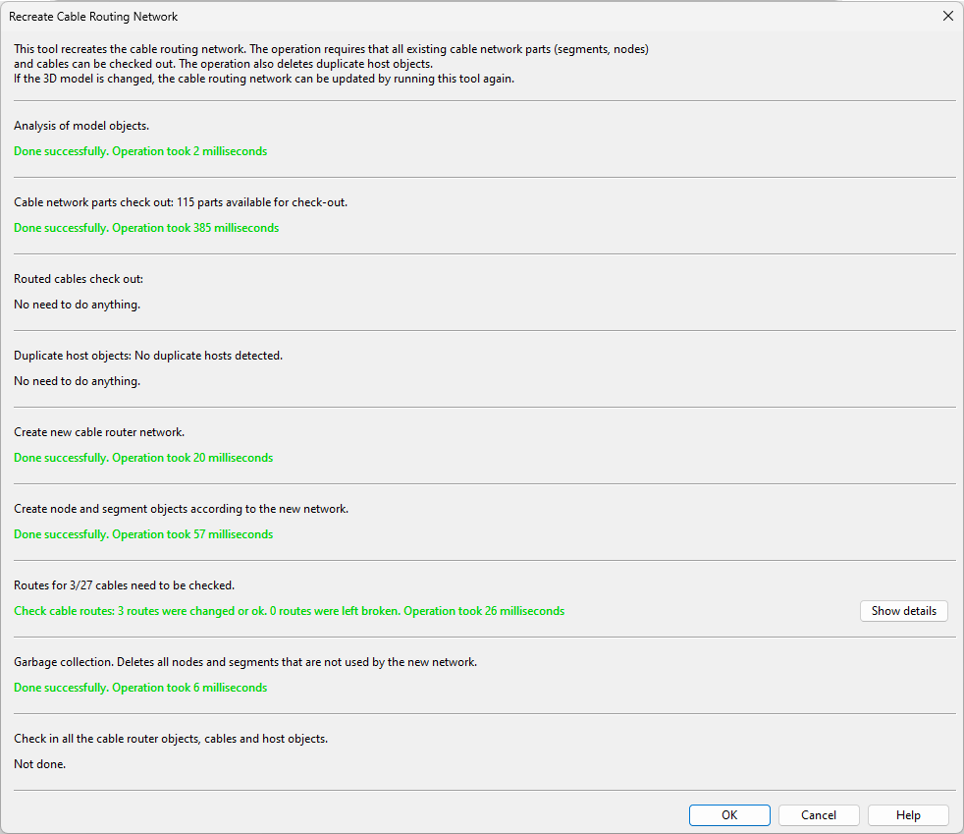This screenshot has height=834, width=964.
Task: Click the OK button
Action: [x=728, y=815]
